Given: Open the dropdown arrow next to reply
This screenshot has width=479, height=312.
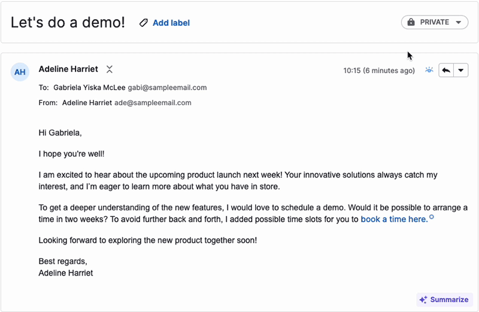Looking at the screenshot, I should 460,70.
